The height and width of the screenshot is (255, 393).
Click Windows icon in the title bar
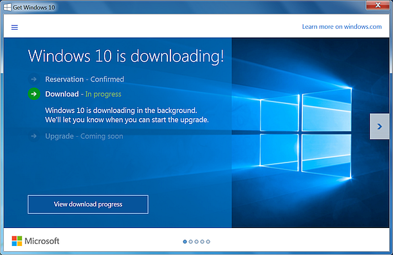pos(8,7)
